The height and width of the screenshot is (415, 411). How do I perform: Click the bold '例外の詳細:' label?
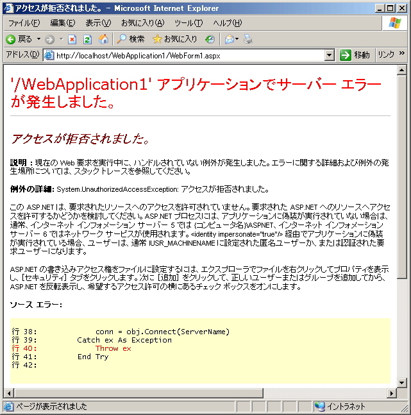[x=32, y=189]
